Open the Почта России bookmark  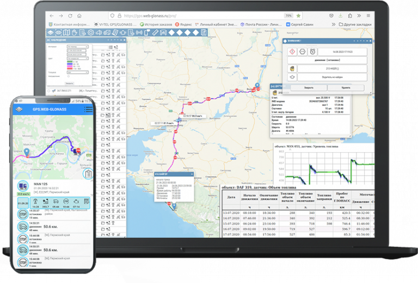point(261,25)
